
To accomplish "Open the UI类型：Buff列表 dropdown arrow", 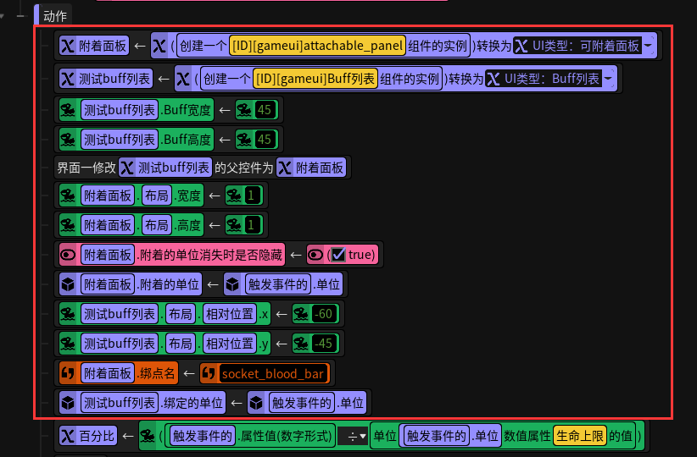I will 608,79.
